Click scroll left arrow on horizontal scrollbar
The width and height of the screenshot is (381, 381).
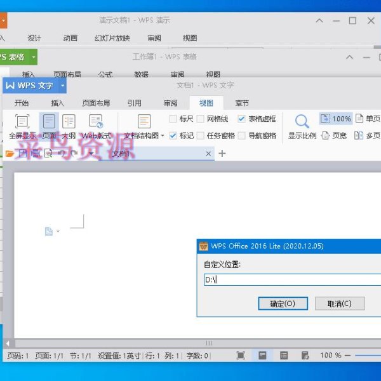click(8, 344)
